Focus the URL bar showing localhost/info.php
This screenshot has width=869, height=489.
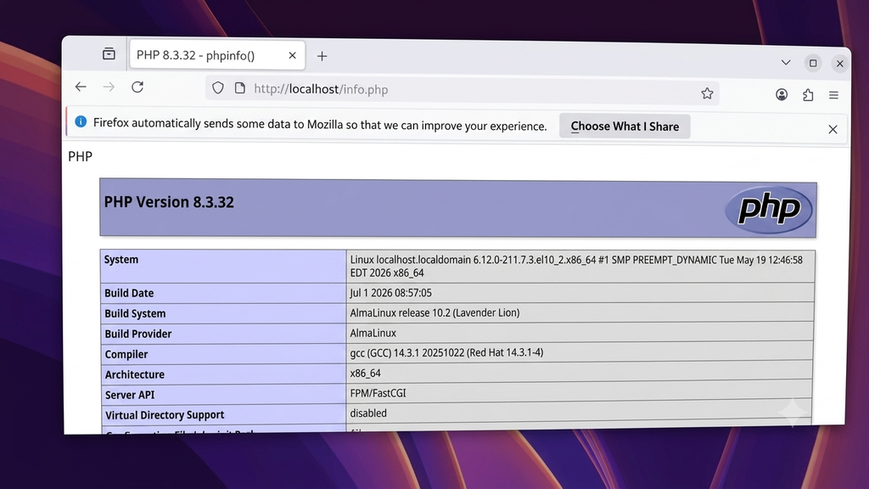[x=462, y=90]
